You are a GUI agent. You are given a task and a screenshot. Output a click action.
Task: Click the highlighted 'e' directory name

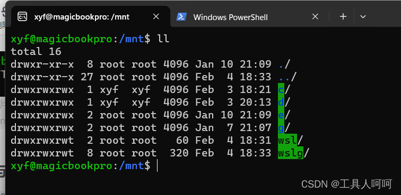[281, 115]
